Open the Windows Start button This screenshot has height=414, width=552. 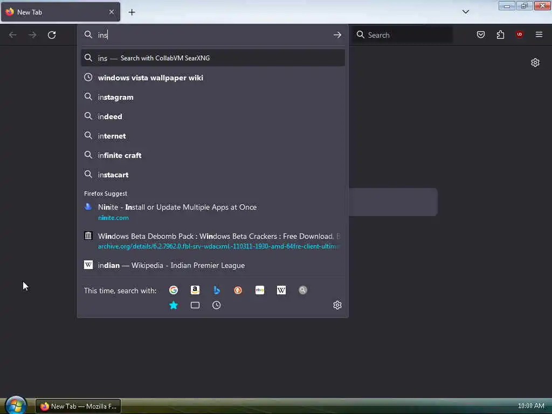(16, 405)
